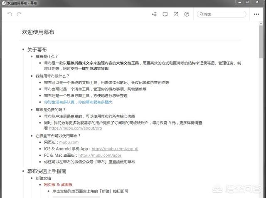Click the redo arrow icon
The image size is (266, 198).
pyautogui.click(x=19, y=14)
